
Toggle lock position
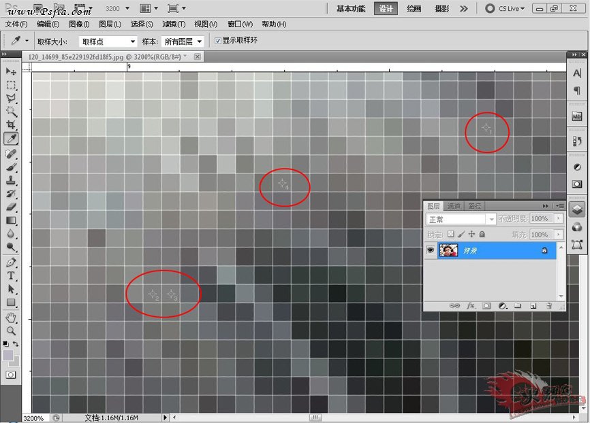tap(471, 234)
